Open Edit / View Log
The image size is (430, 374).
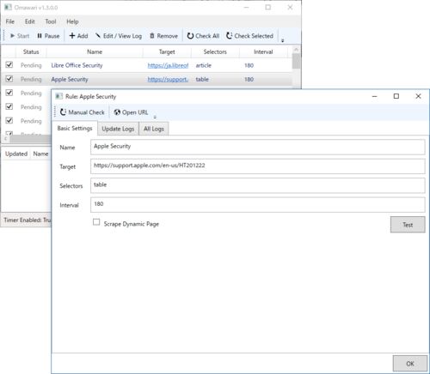119,36
